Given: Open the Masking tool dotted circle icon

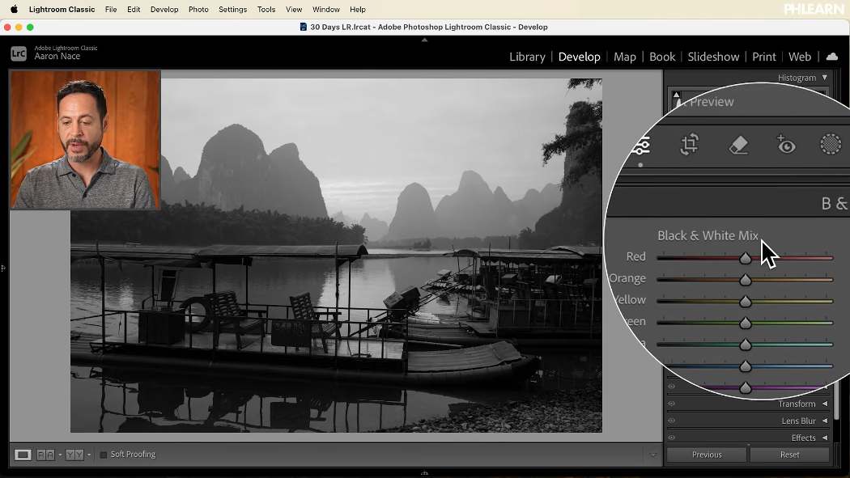Looking at the screenshot, I should (831, 144).
